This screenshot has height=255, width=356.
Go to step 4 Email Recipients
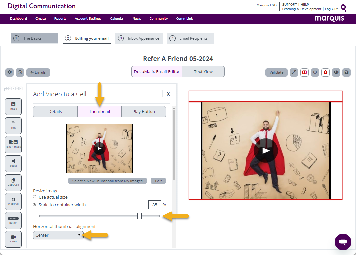[x=190, y=38]
